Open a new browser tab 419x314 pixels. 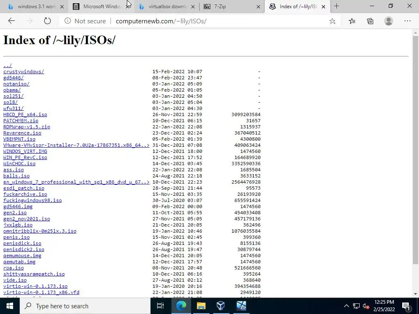pos(336,7)
